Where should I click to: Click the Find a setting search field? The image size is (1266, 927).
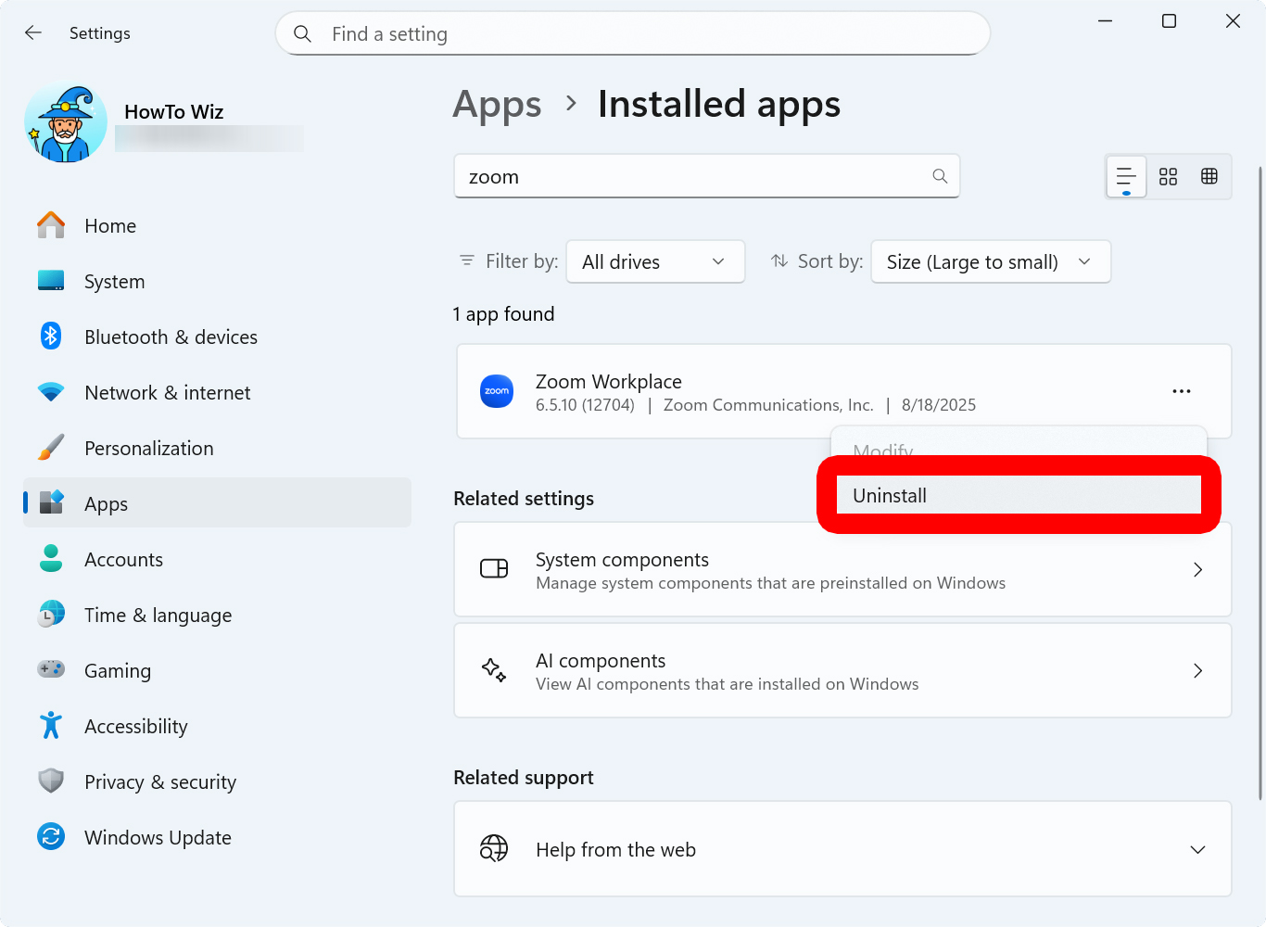633,33
